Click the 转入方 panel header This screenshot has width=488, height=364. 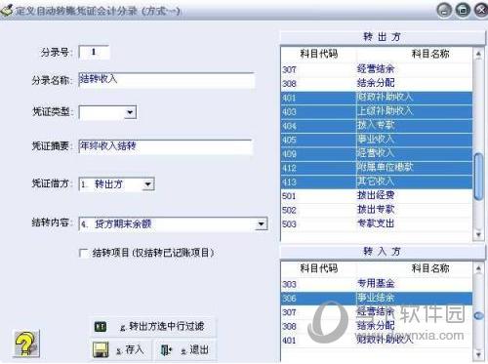tap(383, 252)
